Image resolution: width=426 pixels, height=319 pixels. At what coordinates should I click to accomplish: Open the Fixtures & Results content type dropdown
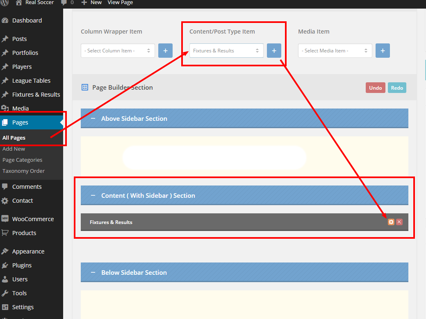[226, 51]
